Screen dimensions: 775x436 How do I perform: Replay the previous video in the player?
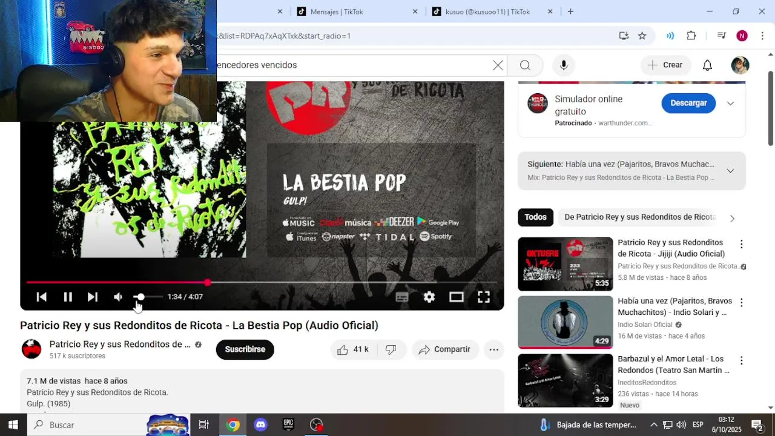[x=42, y=297]
